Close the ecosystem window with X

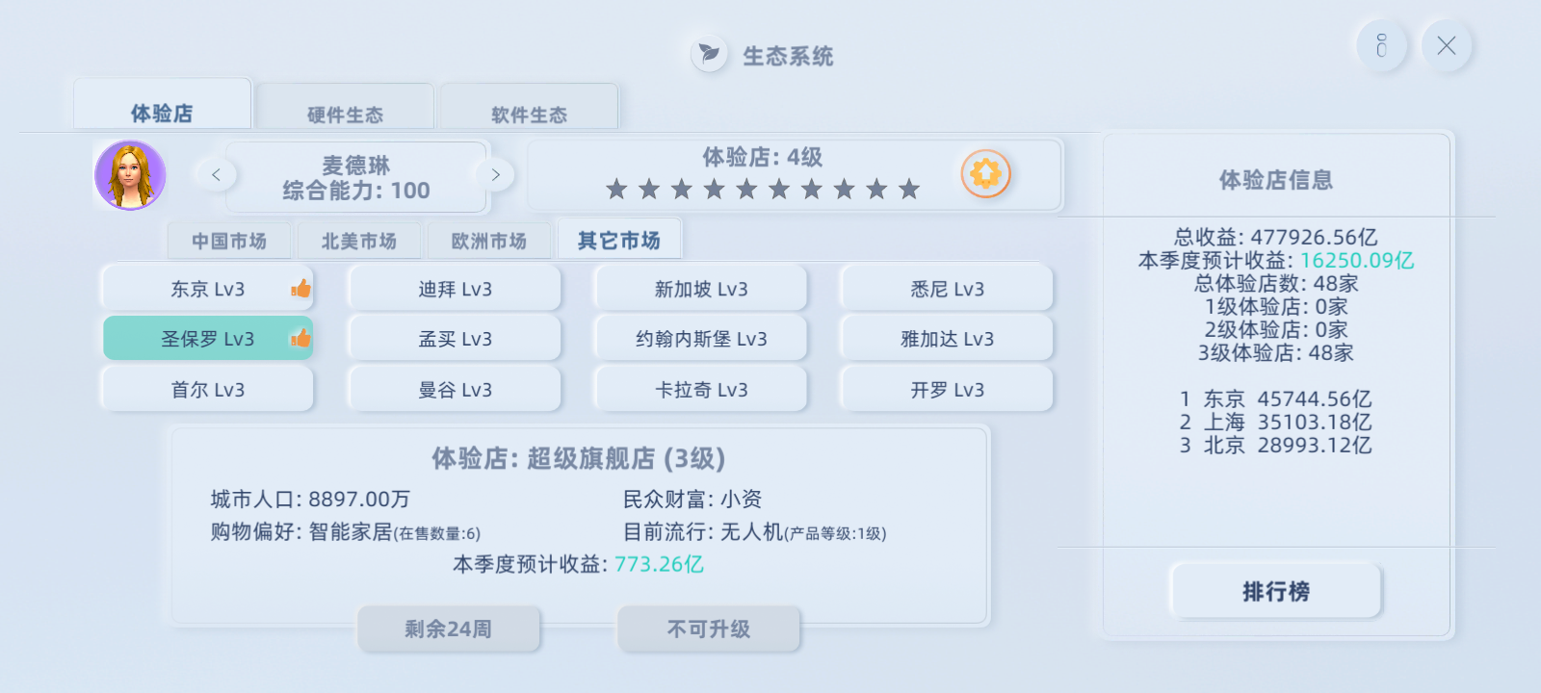point(1447,45)
